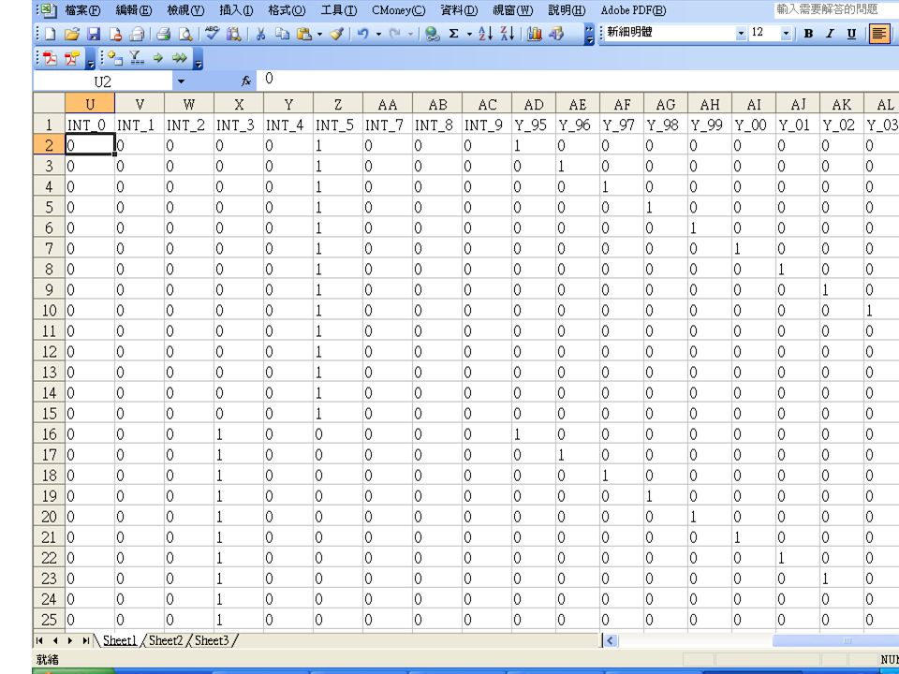899x674 pixels.
Task: Click the help question input box
Action: click(836, 9)
